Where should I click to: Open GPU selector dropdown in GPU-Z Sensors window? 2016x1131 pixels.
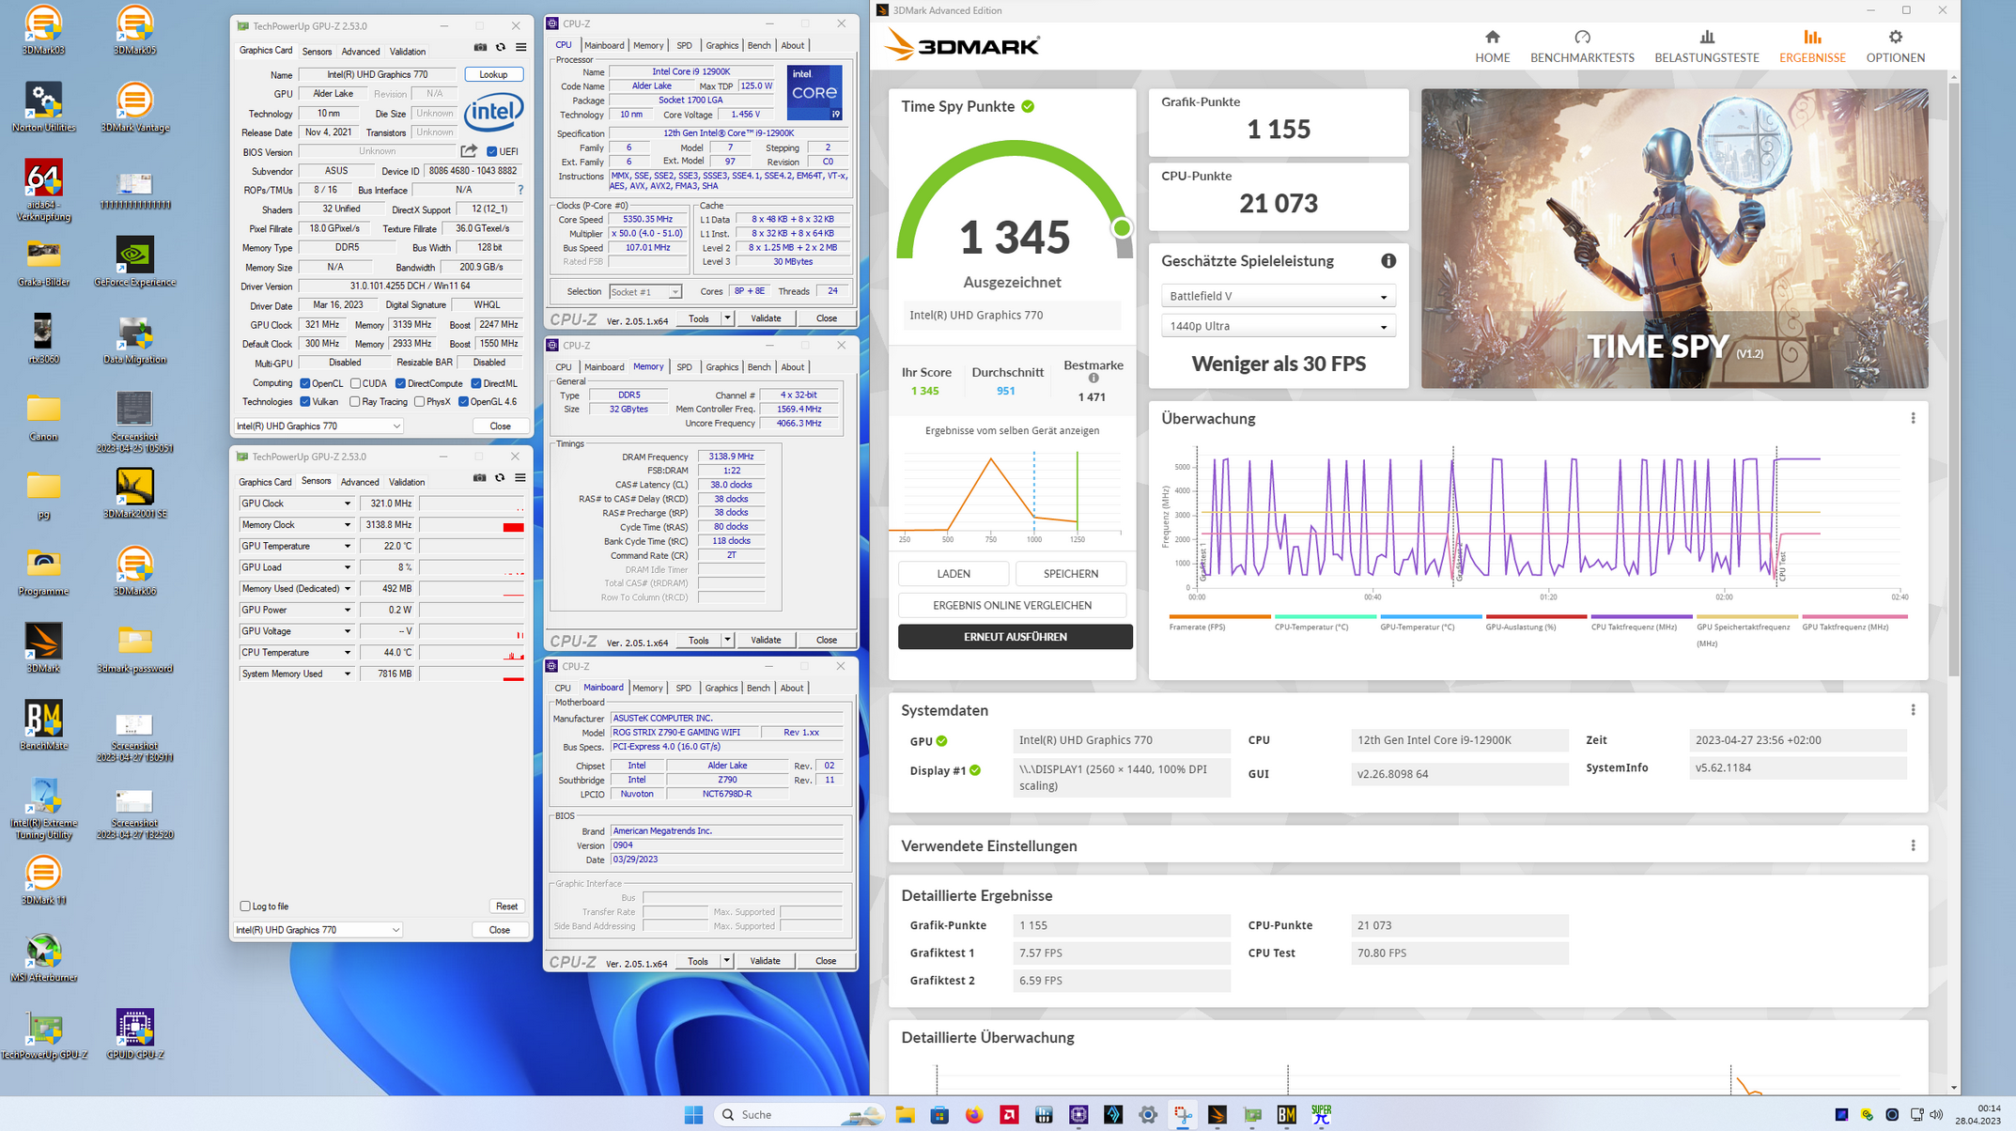[318, 930]
